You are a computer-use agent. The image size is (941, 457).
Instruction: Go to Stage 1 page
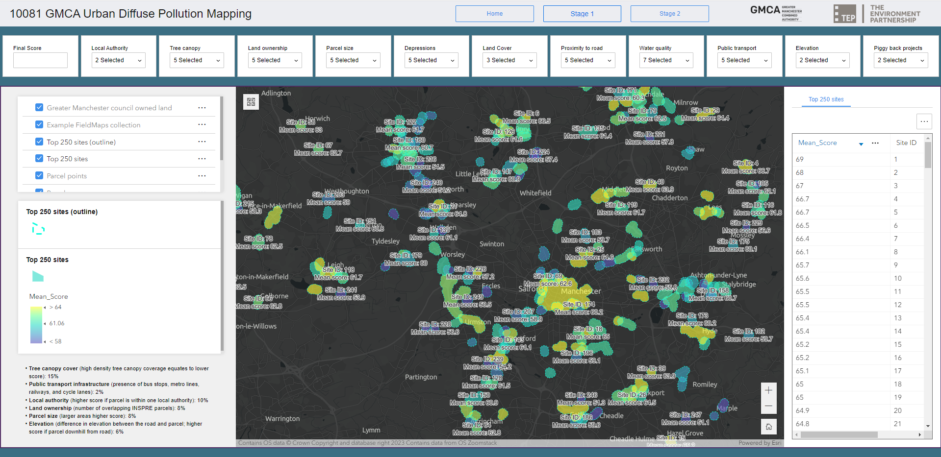(x=582, y=14)
